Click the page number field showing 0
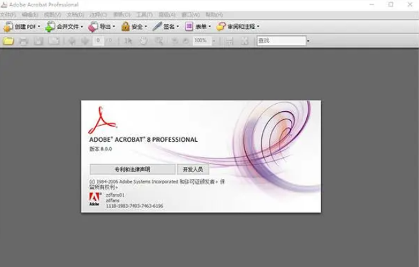419x267 pixels. point(98,40)
